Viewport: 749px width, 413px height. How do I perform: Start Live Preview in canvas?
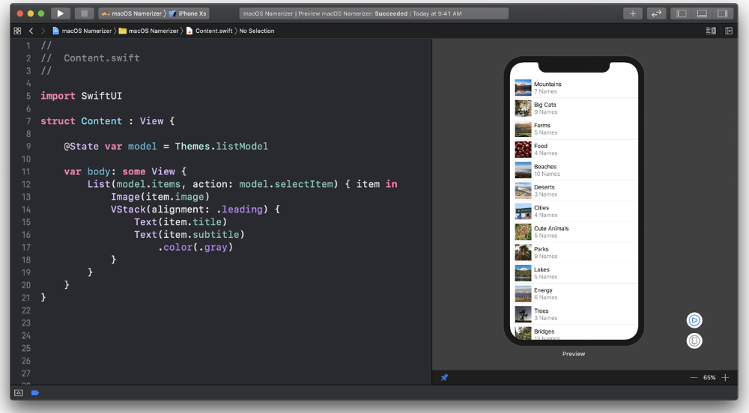694,320
